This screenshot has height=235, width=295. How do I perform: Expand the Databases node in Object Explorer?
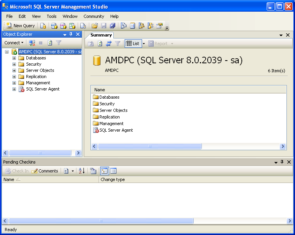coord(14,58)
